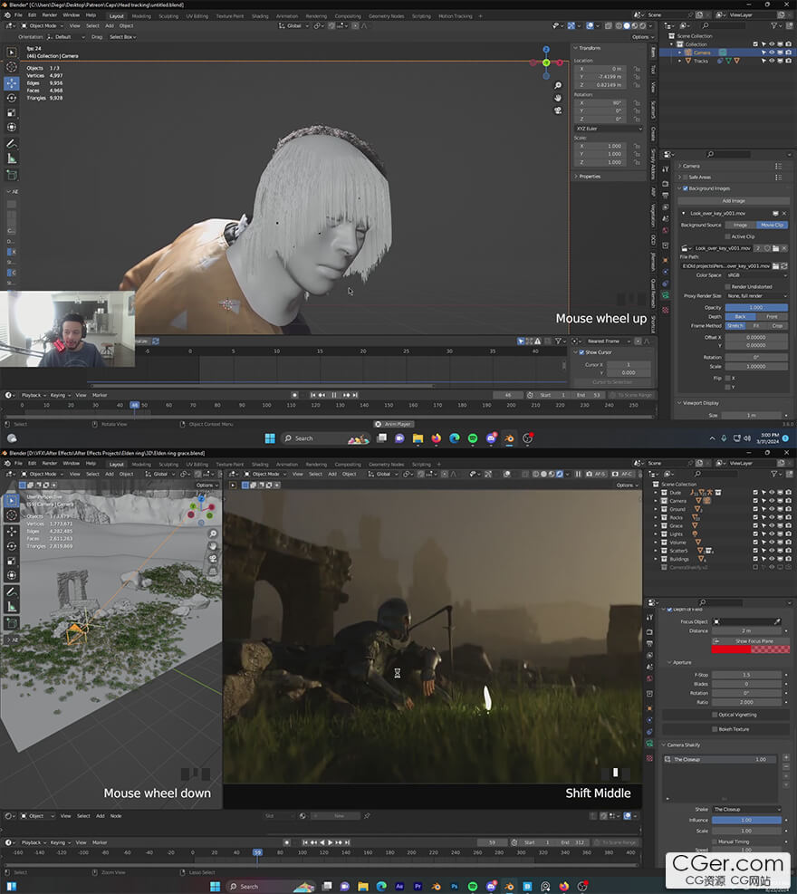The image size is (797, 894).
Task: Set Depth to Front
Action: (772, 316)
